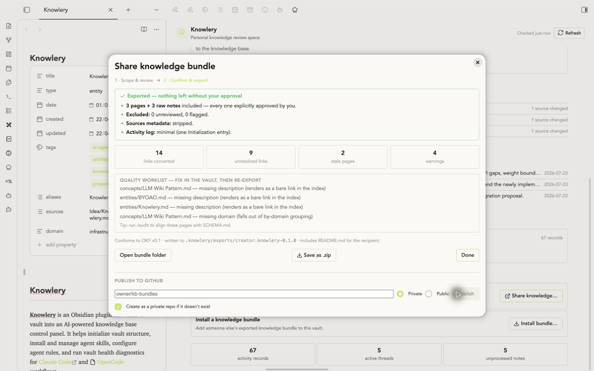The width and height of the screenshot is (594, 371).
Task: Toggle 'Create as a private repo' checkbox
Action: 118,307
